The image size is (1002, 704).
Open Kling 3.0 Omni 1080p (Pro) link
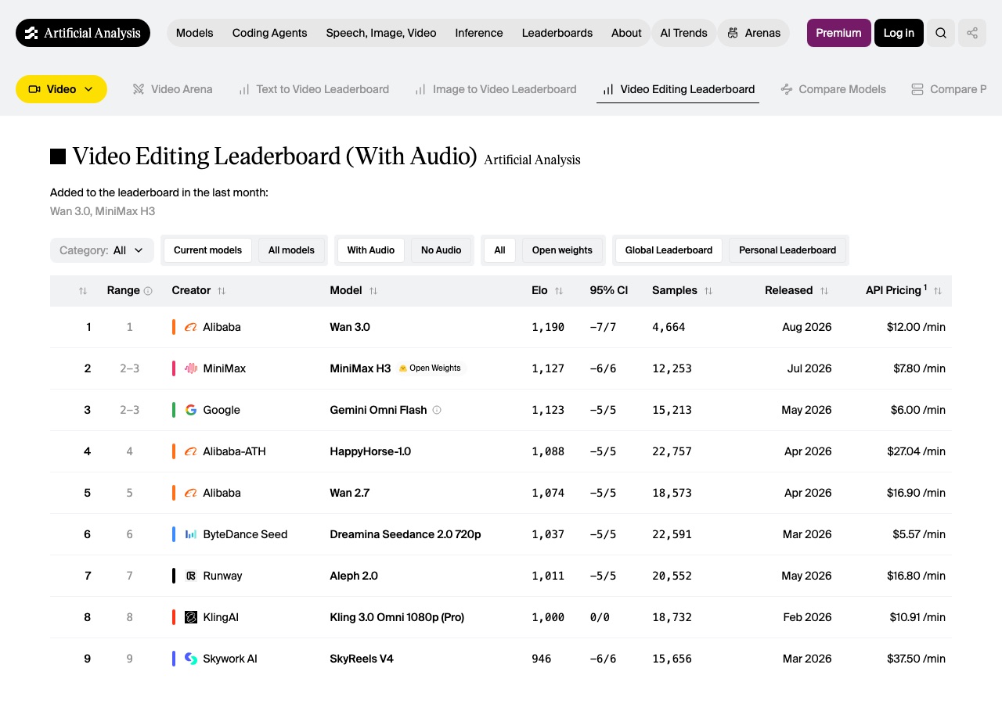tap(397, 617)
